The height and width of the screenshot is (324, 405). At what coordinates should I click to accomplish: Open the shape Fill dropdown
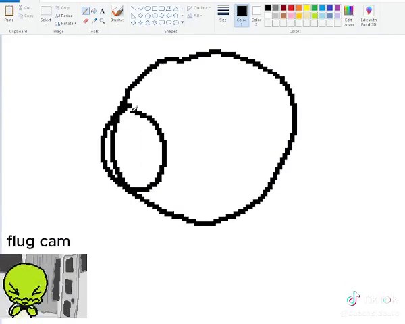coord(195,16)
